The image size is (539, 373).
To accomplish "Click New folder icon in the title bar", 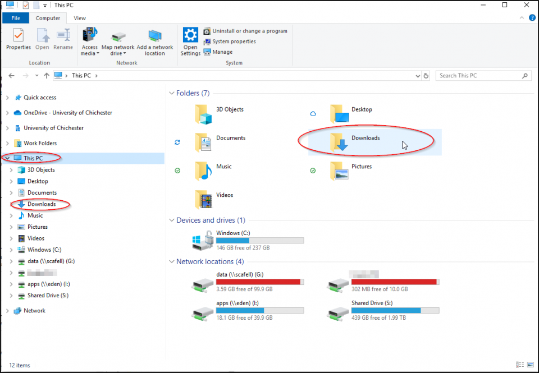I will tap(36, 5).
